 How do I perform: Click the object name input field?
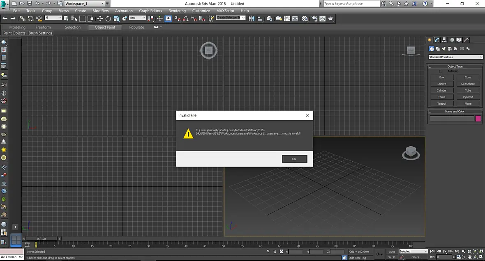[x=452, y=119]
